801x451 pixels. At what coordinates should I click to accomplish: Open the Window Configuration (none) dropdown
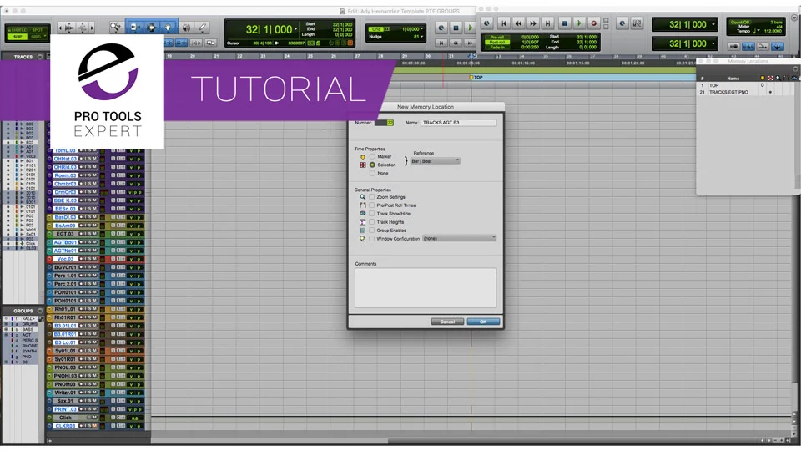[459, 238]
